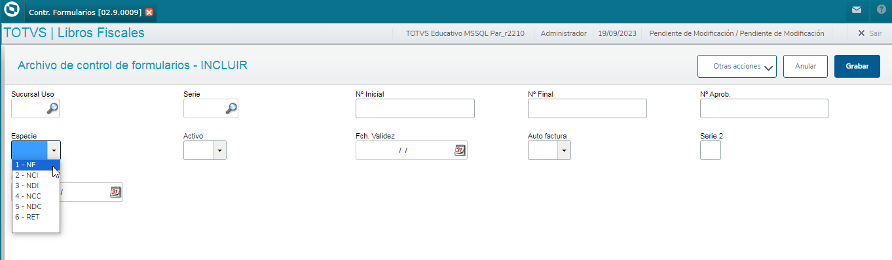Choose option 1 - NF
This screenshot has height=260, width=892.
[36, 165]
